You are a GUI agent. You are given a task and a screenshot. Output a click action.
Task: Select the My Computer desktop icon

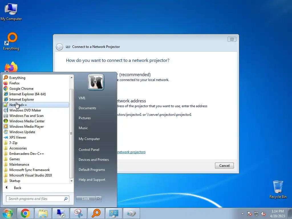[x=11, y=12]
